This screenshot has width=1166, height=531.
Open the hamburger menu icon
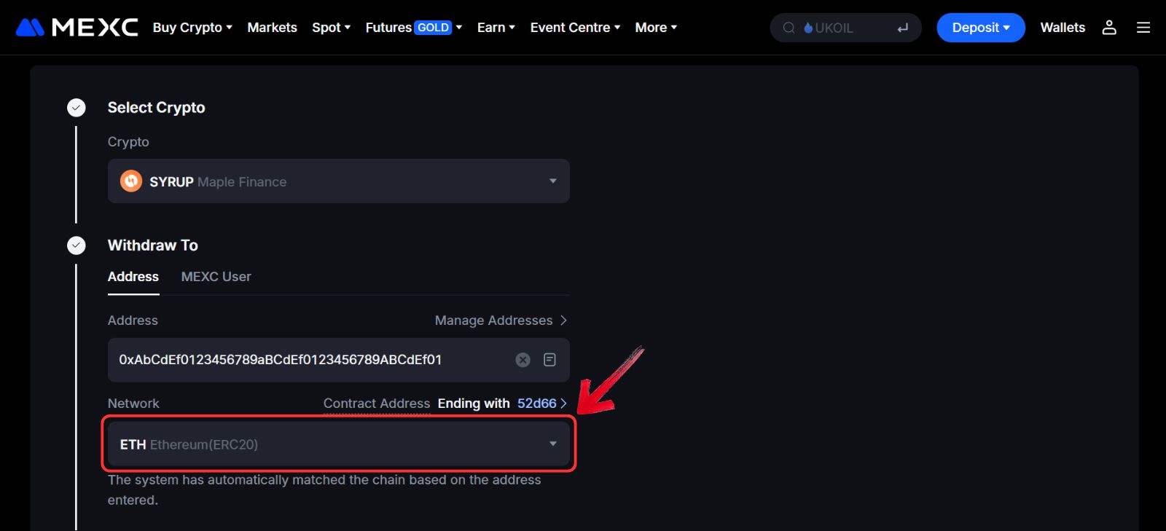1143,28
